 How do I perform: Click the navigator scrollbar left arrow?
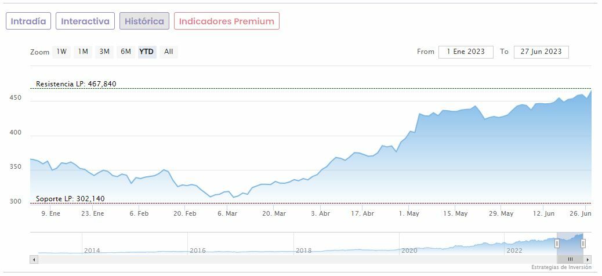(x=33, y=259)
